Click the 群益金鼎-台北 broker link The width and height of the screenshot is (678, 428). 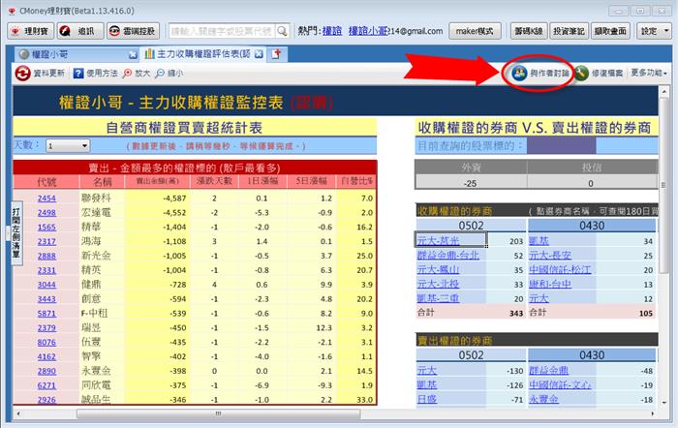click(447, 255)
